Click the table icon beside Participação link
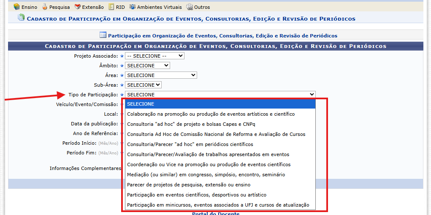431x215 pixels. [x=103, y=35]
